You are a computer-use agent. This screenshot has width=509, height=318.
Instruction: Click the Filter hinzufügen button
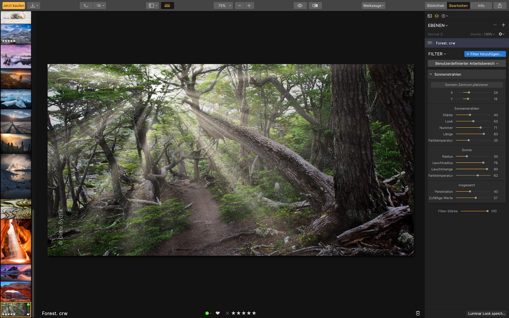pos(485,54)
